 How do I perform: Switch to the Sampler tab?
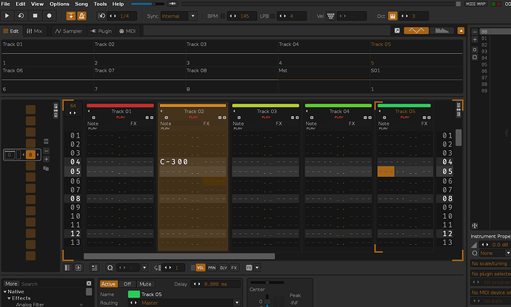(69, 31)
